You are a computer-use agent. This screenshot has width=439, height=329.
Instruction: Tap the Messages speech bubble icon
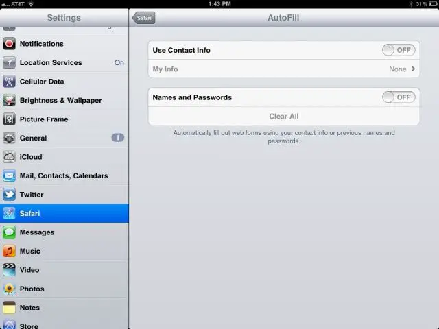[x=9, y=232]
